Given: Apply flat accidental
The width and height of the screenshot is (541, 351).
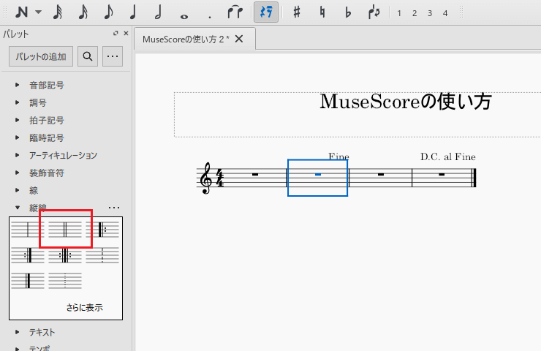Looking at the screenshot, I should pyautogui.click(x=348, y=12).
